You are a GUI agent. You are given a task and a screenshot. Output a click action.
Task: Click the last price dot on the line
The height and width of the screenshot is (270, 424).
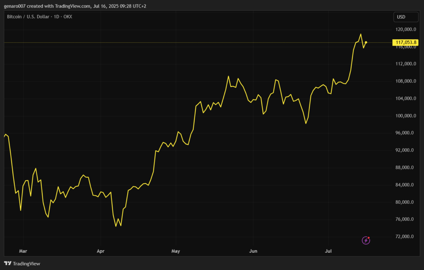[x=366, y=42]
